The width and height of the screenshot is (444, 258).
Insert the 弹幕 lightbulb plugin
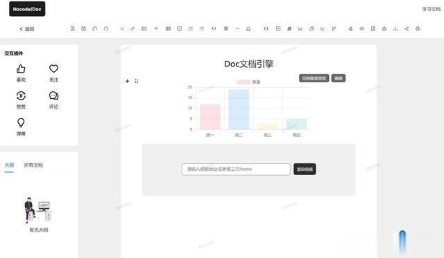(x=21, y=127)
